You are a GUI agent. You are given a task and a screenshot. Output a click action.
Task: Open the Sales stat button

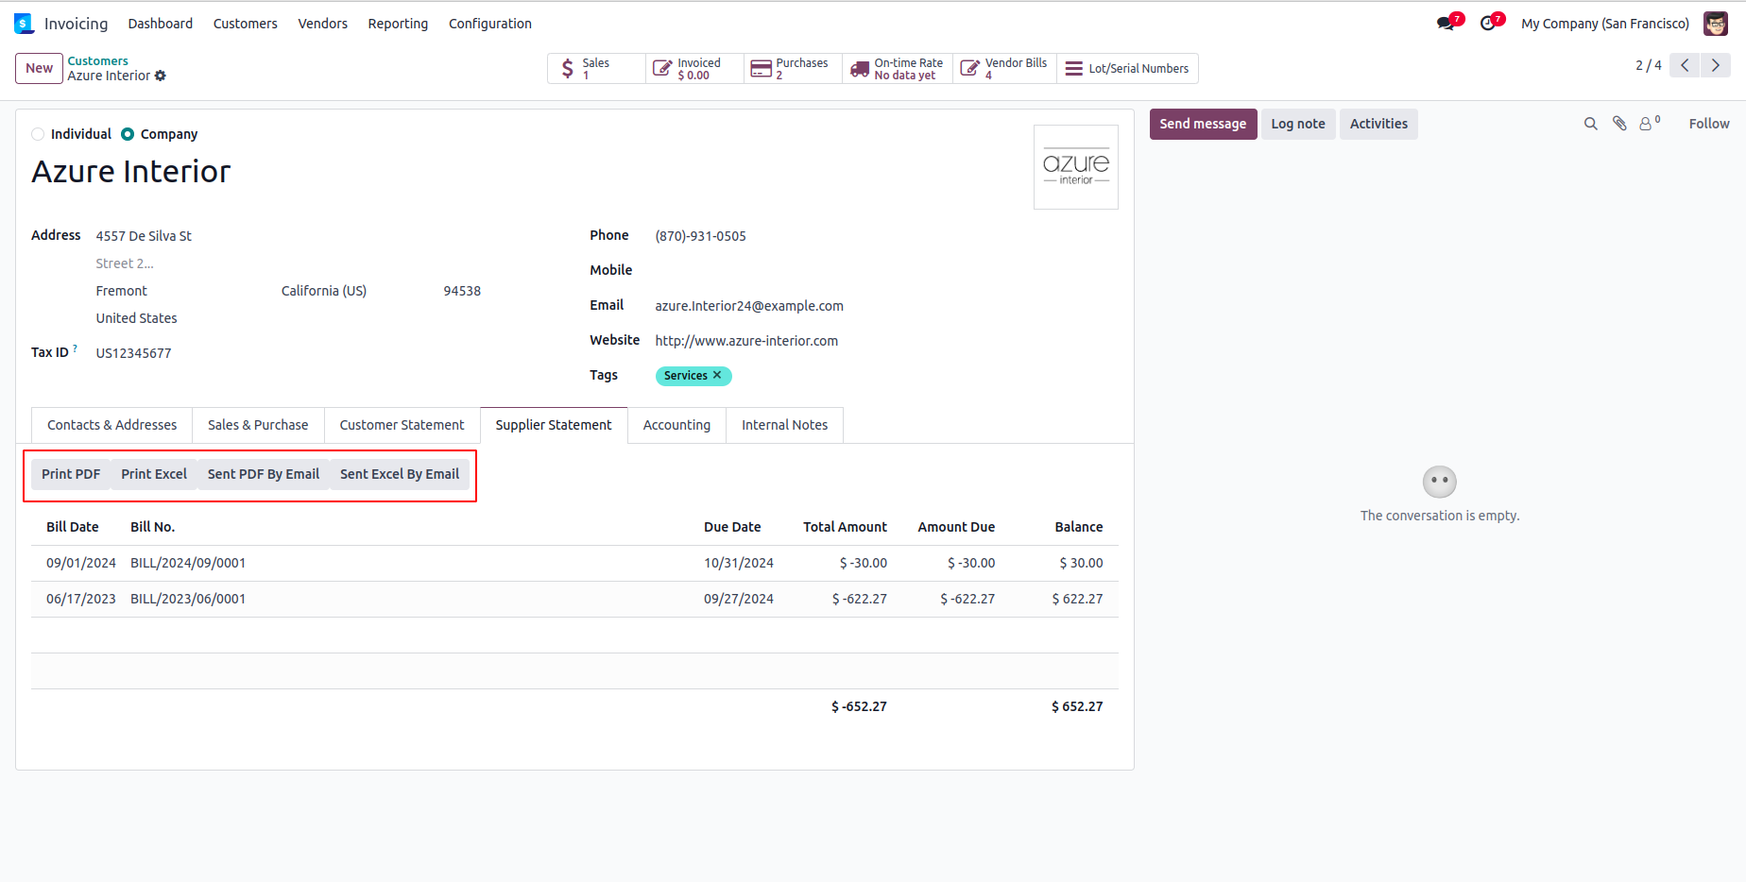596,69
